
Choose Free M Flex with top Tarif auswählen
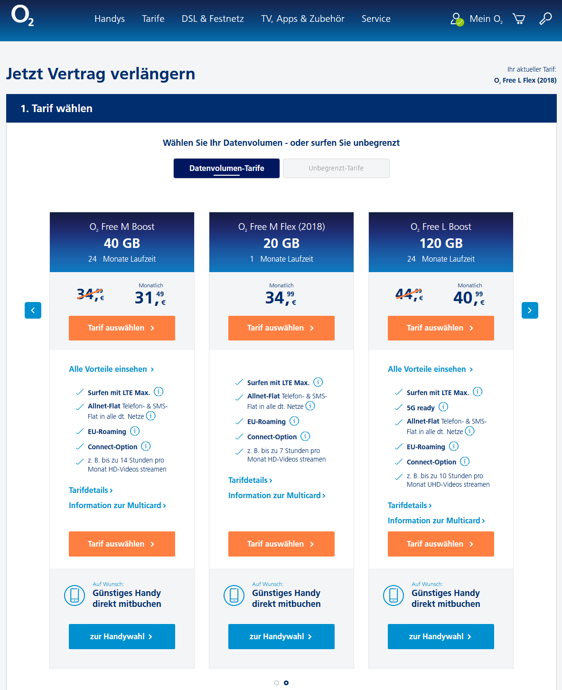click(281, 328)
